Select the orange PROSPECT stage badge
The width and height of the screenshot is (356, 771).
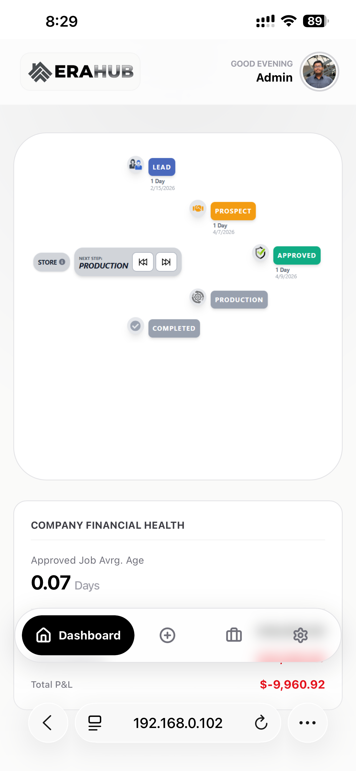(233, 211)
